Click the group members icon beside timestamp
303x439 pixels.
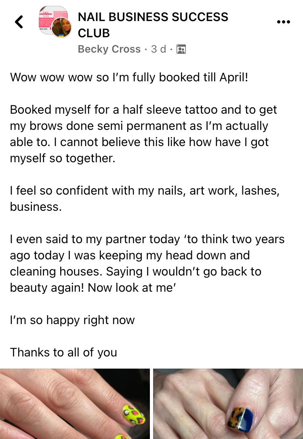pos(181,49)
